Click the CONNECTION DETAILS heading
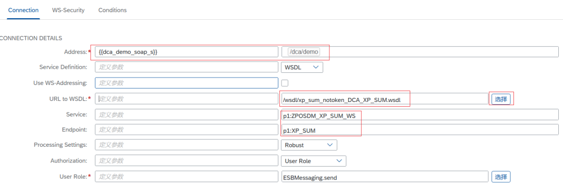 (x=31, y=38)
